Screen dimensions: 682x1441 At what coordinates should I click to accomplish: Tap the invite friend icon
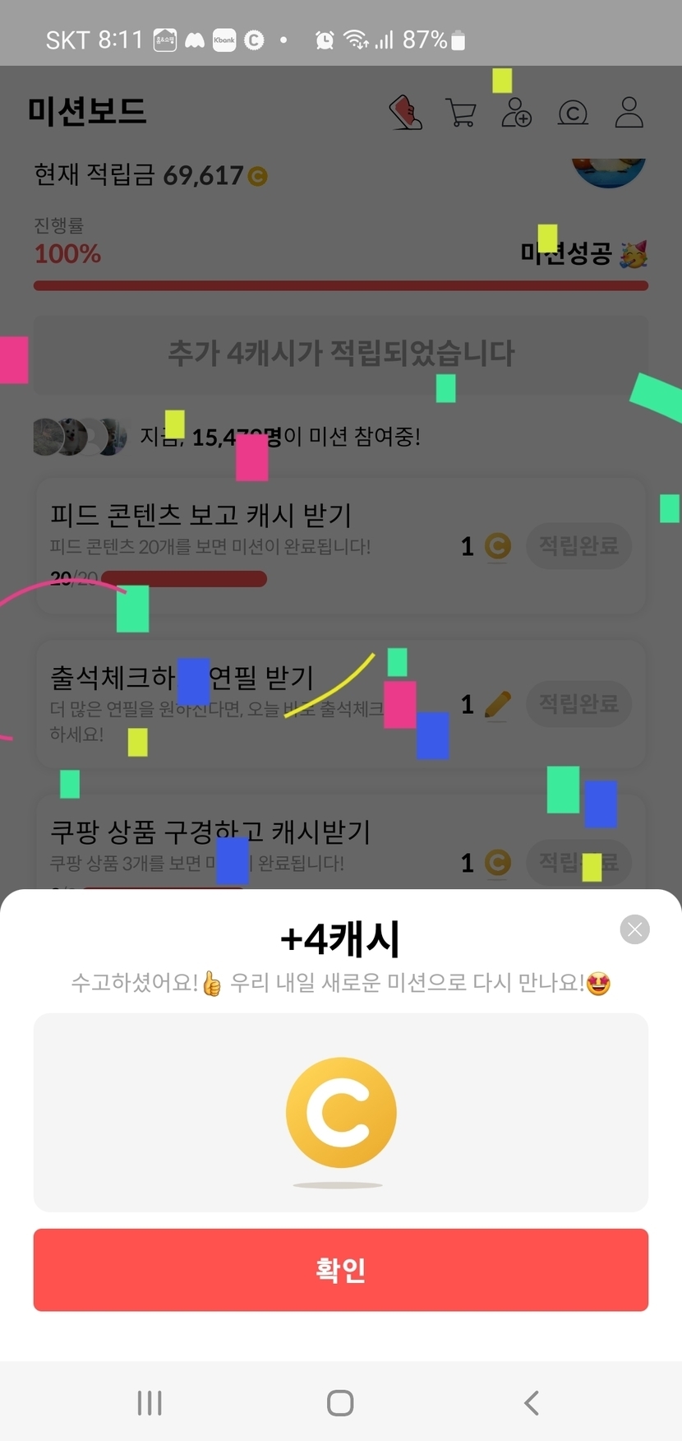(x=516, y=113)
